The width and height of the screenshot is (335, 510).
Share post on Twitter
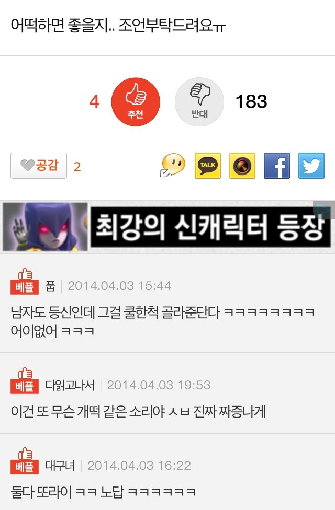point(311,166)
